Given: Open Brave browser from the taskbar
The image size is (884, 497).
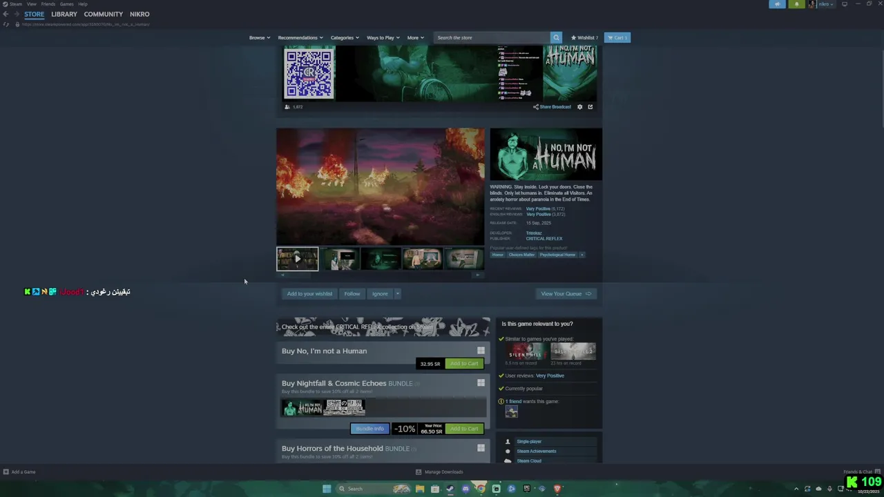Looking at the screenshot, I should [x=557, y=489].
